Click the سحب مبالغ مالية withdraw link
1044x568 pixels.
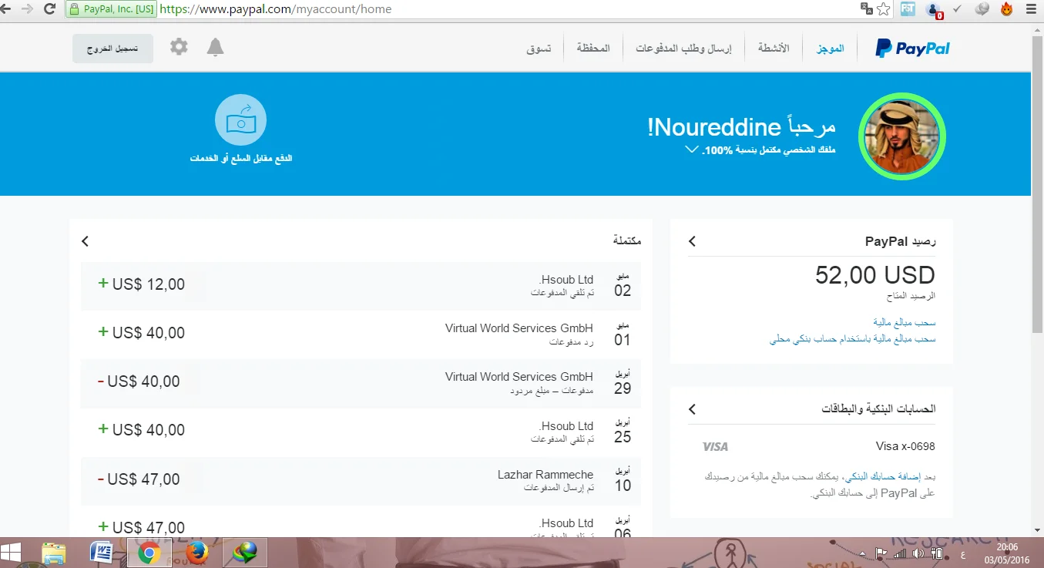point(905,322)
